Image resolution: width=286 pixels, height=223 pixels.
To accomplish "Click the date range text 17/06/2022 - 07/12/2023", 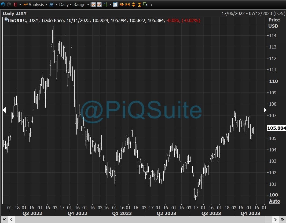I will tap(247, 13).
